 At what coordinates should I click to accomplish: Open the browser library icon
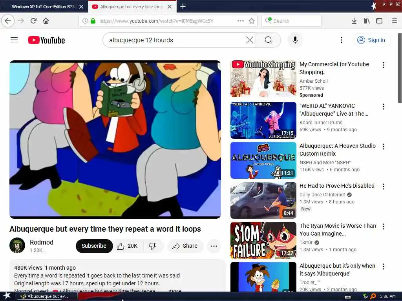367,21
